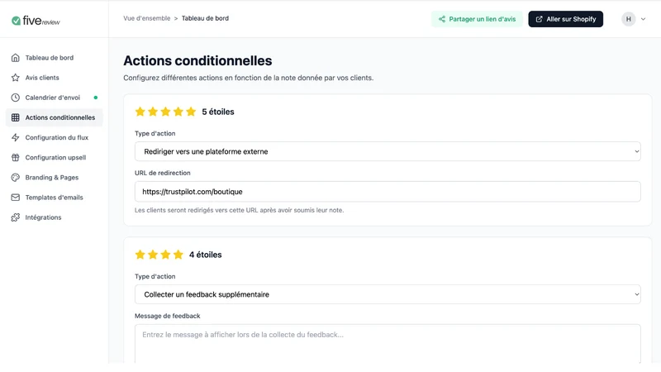This screenshot has width=661, height=372.
Task: Click the share icon in Partager un lien d'avis
Action: (442, 19)
